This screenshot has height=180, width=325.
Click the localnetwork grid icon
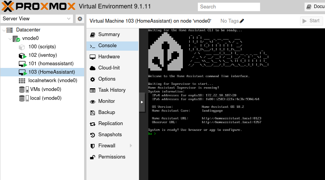pyautogui.click(x=22, y=81)
